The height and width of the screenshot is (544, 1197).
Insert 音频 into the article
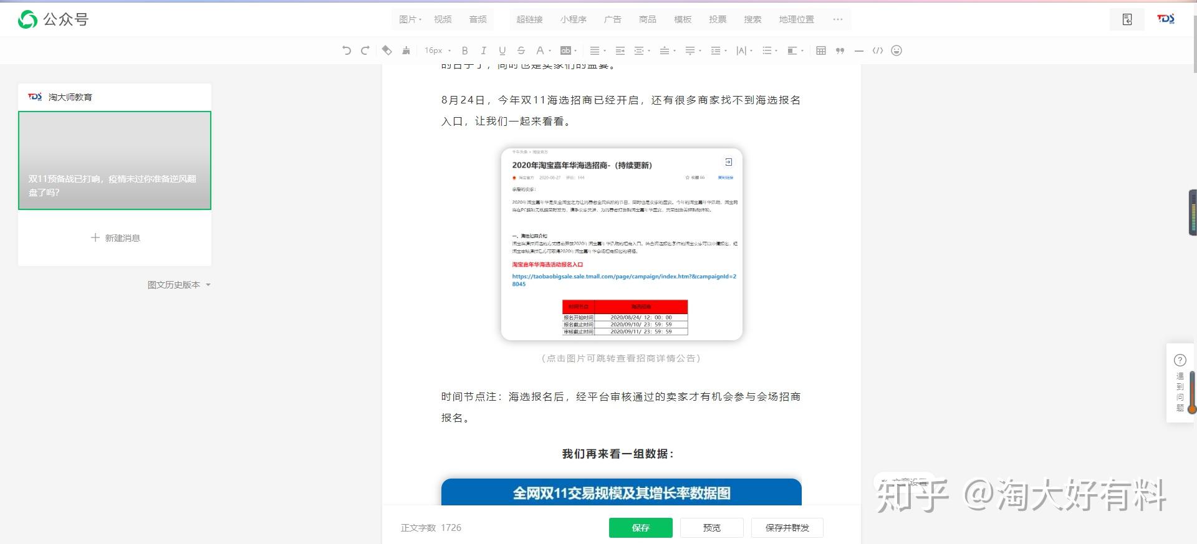click(x=478, y=19)
